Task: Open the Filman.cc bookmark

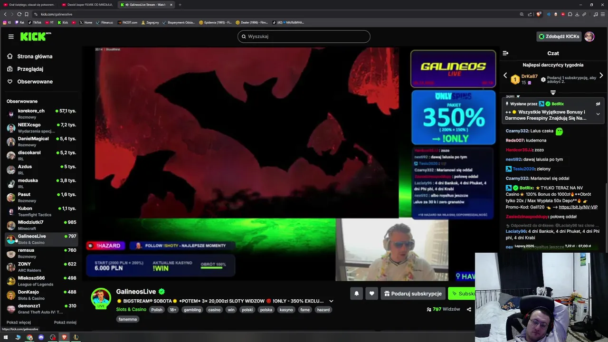Action: [104, 22]
